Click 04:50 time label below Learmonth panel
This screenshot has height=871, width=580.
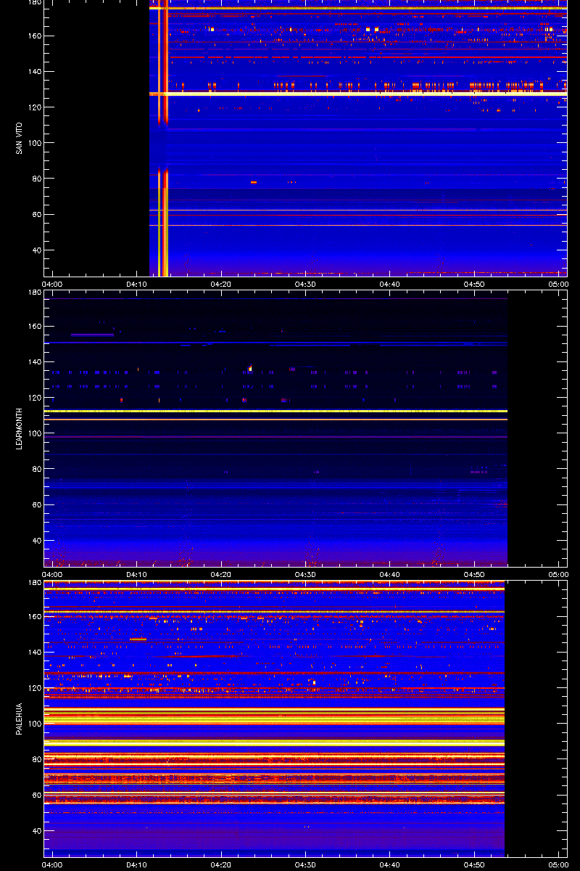[x=474, y=574]
